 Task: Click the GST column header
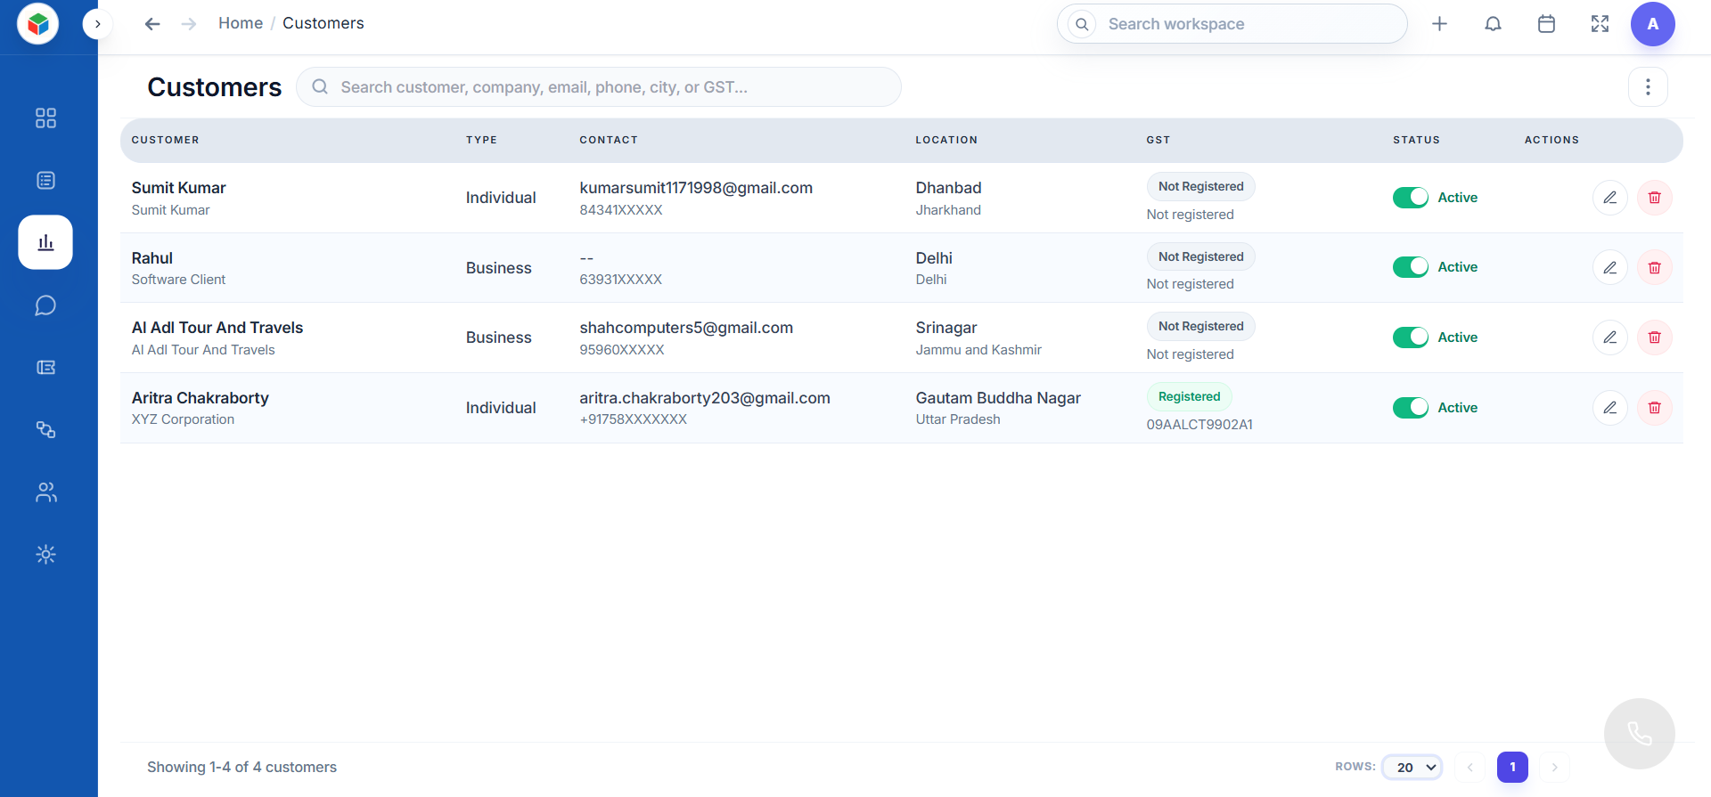tap(1158, 140)
